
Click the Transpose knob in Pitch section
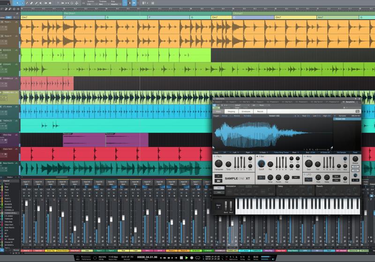point(218,163)
